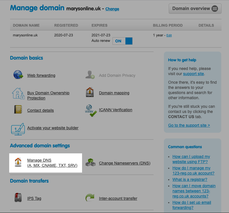Click the Domain transfers heading

(x=29, y=181)
